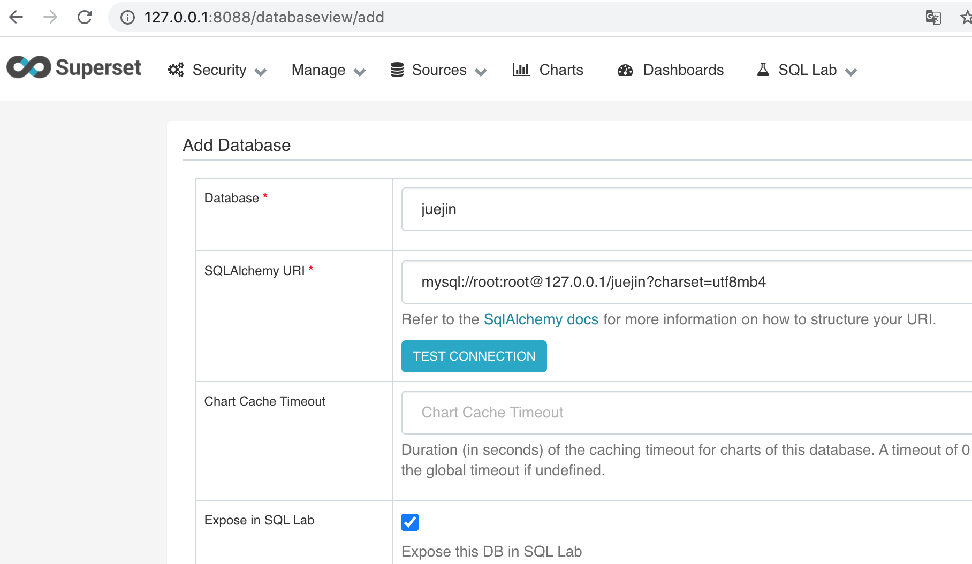Open the page translate icon
The width and height of the screenshot is (972, 564).
click(x=933, y=18)
